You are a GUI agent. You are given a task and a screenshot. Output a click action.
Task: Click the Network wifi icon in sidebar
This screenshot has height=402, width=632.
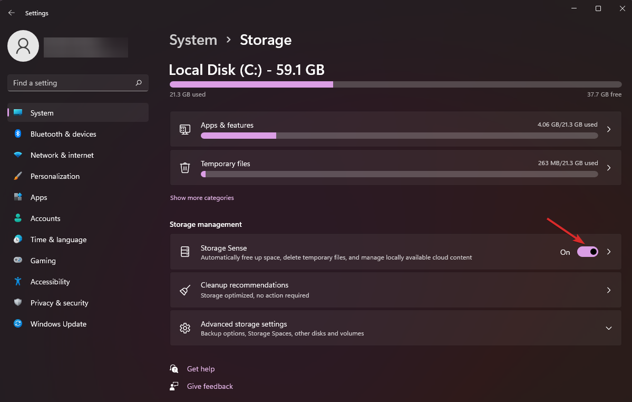[18, 155]
